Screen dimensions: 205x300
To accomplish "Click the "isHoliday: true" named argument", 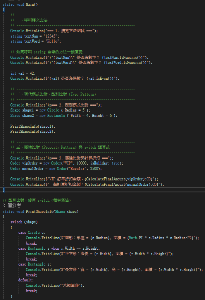I will (105, 163).
